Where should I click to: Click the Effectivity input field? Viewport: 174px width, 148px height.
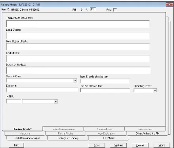[42, 90]
